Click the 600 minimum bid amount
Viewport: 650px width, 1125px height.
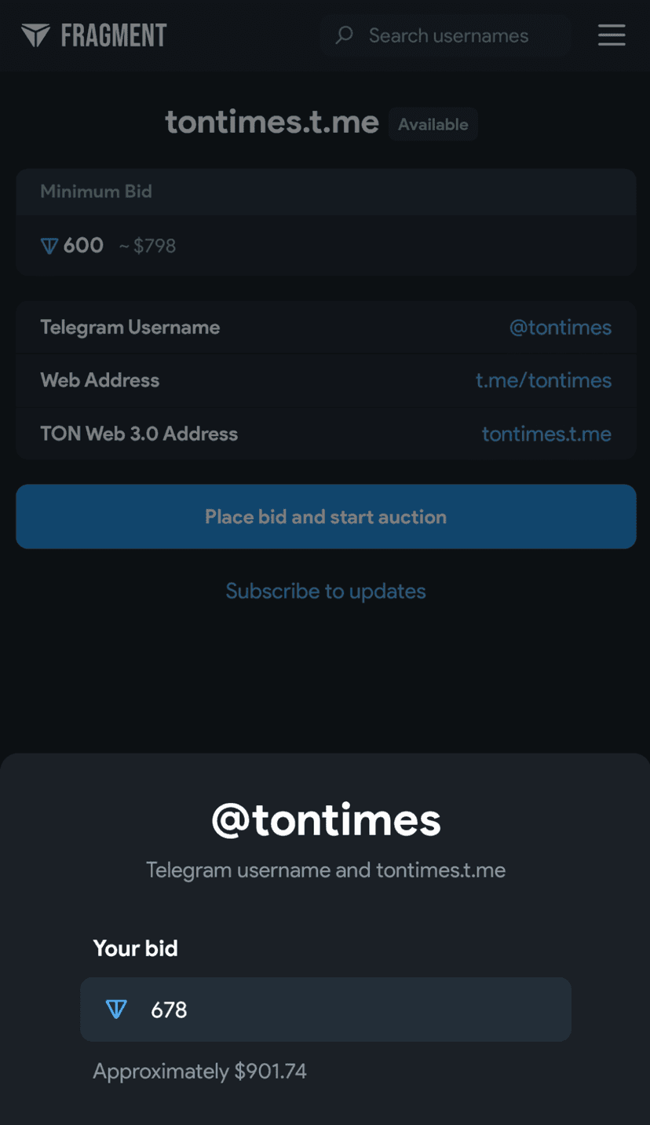(83, 246)
